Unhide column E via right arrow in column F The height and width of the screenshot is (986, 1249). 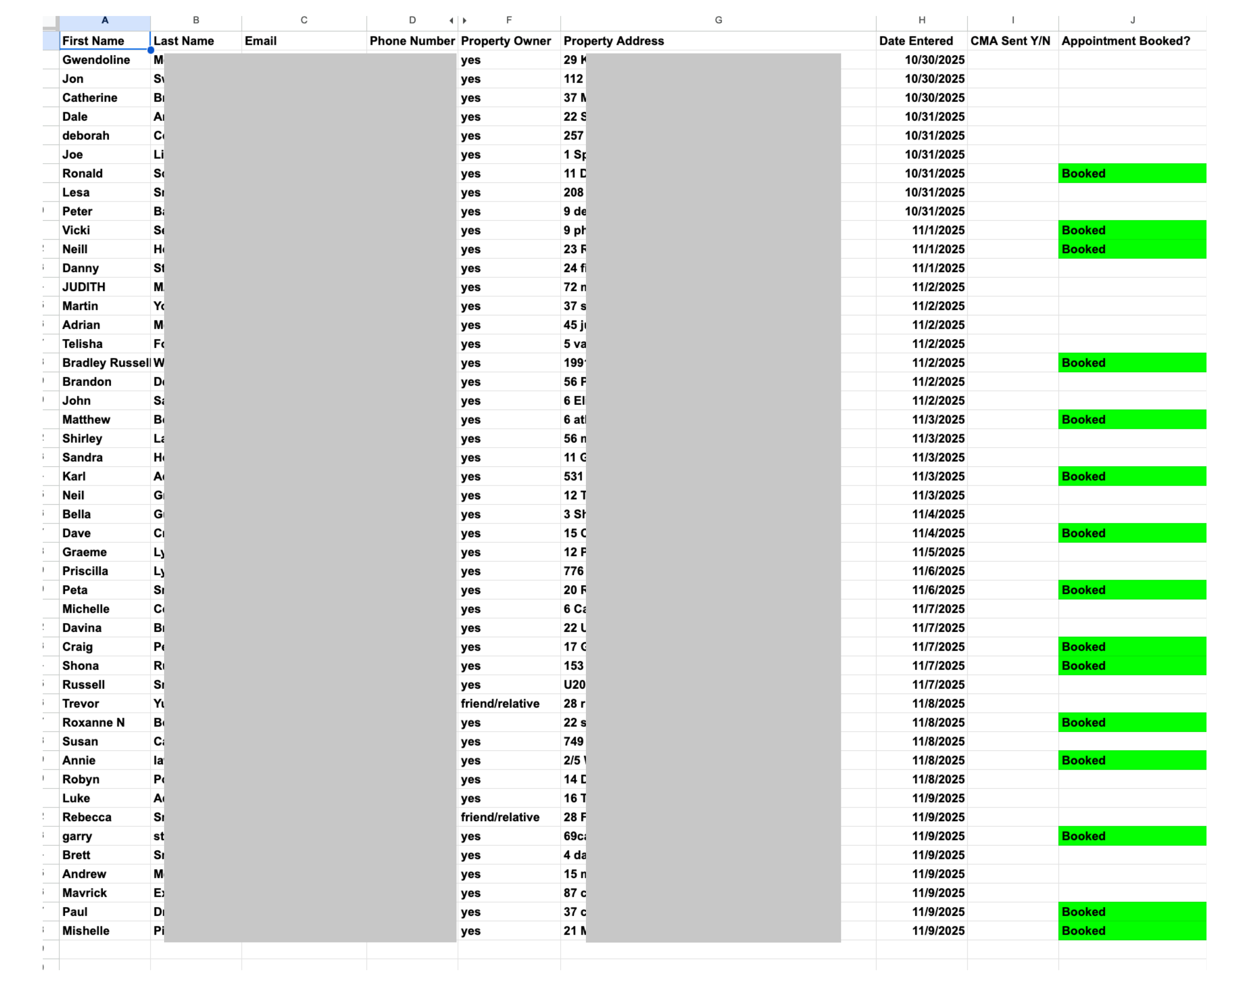point(465,21)
